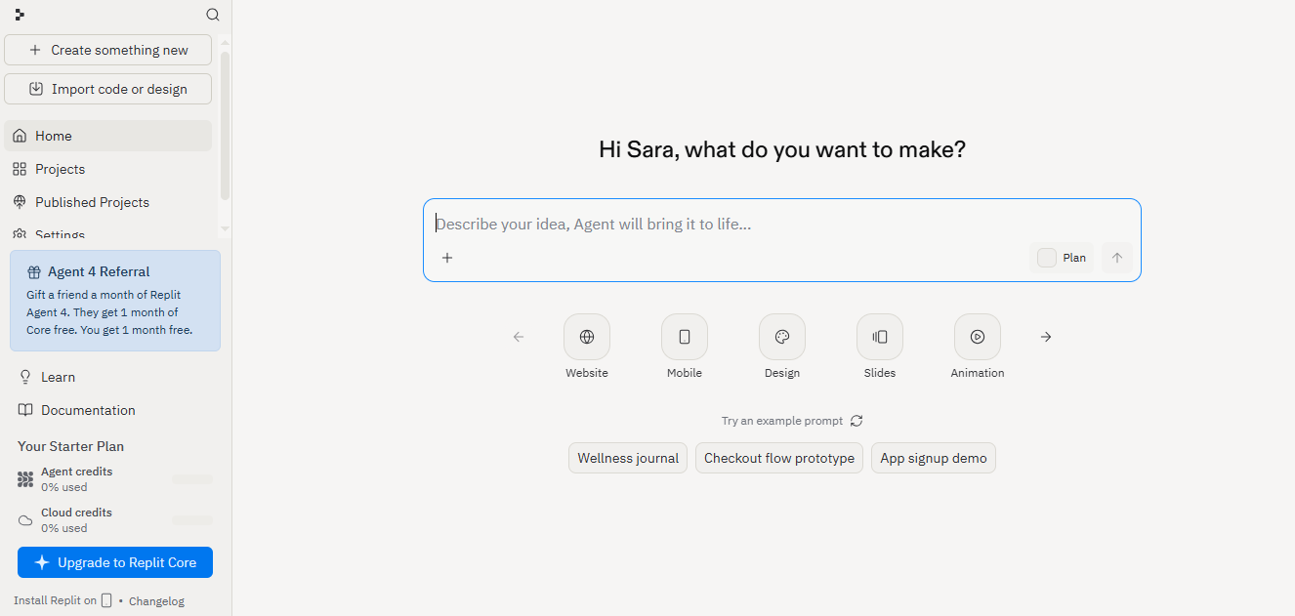Viewport: 1295px width, 616px height.
Task: Open the Changelog link
Action: coord(156,601)
